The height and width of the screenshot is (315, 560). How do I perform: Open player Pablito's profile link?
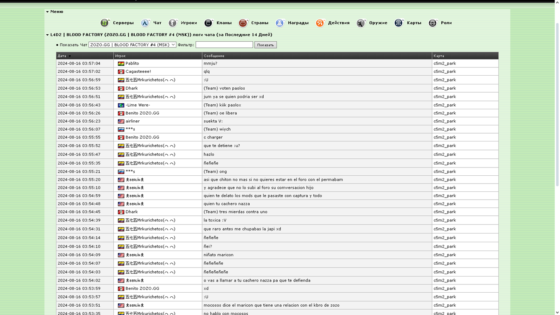click(x=132, y=64)
